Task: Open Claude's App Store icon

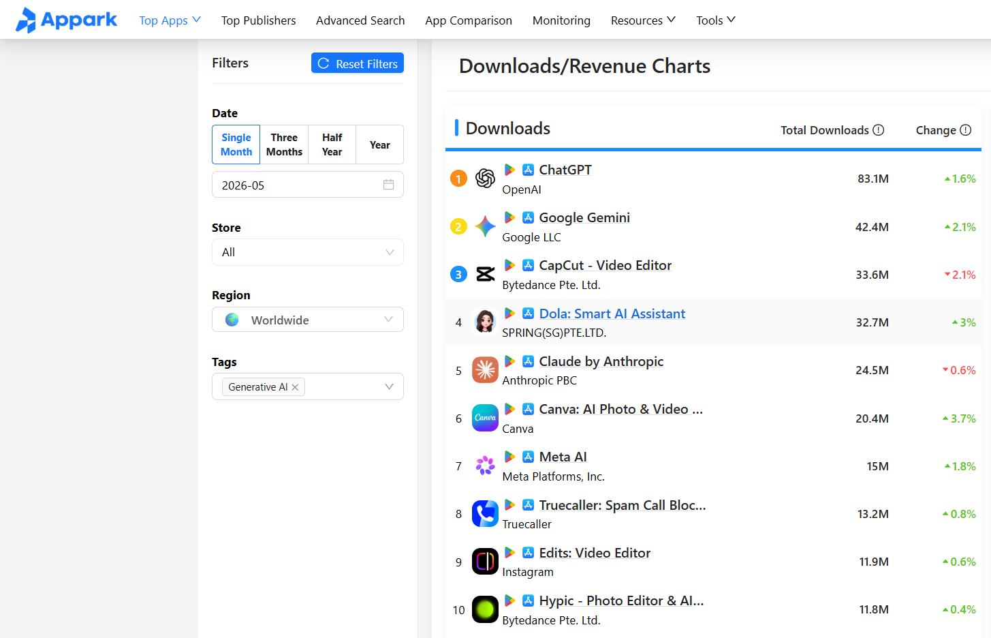Action: [528, 361]
